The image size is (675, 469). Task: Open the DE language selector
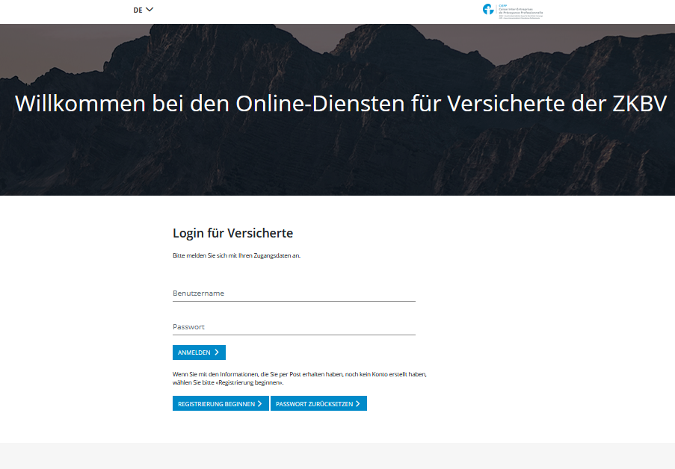click(143, 10)
